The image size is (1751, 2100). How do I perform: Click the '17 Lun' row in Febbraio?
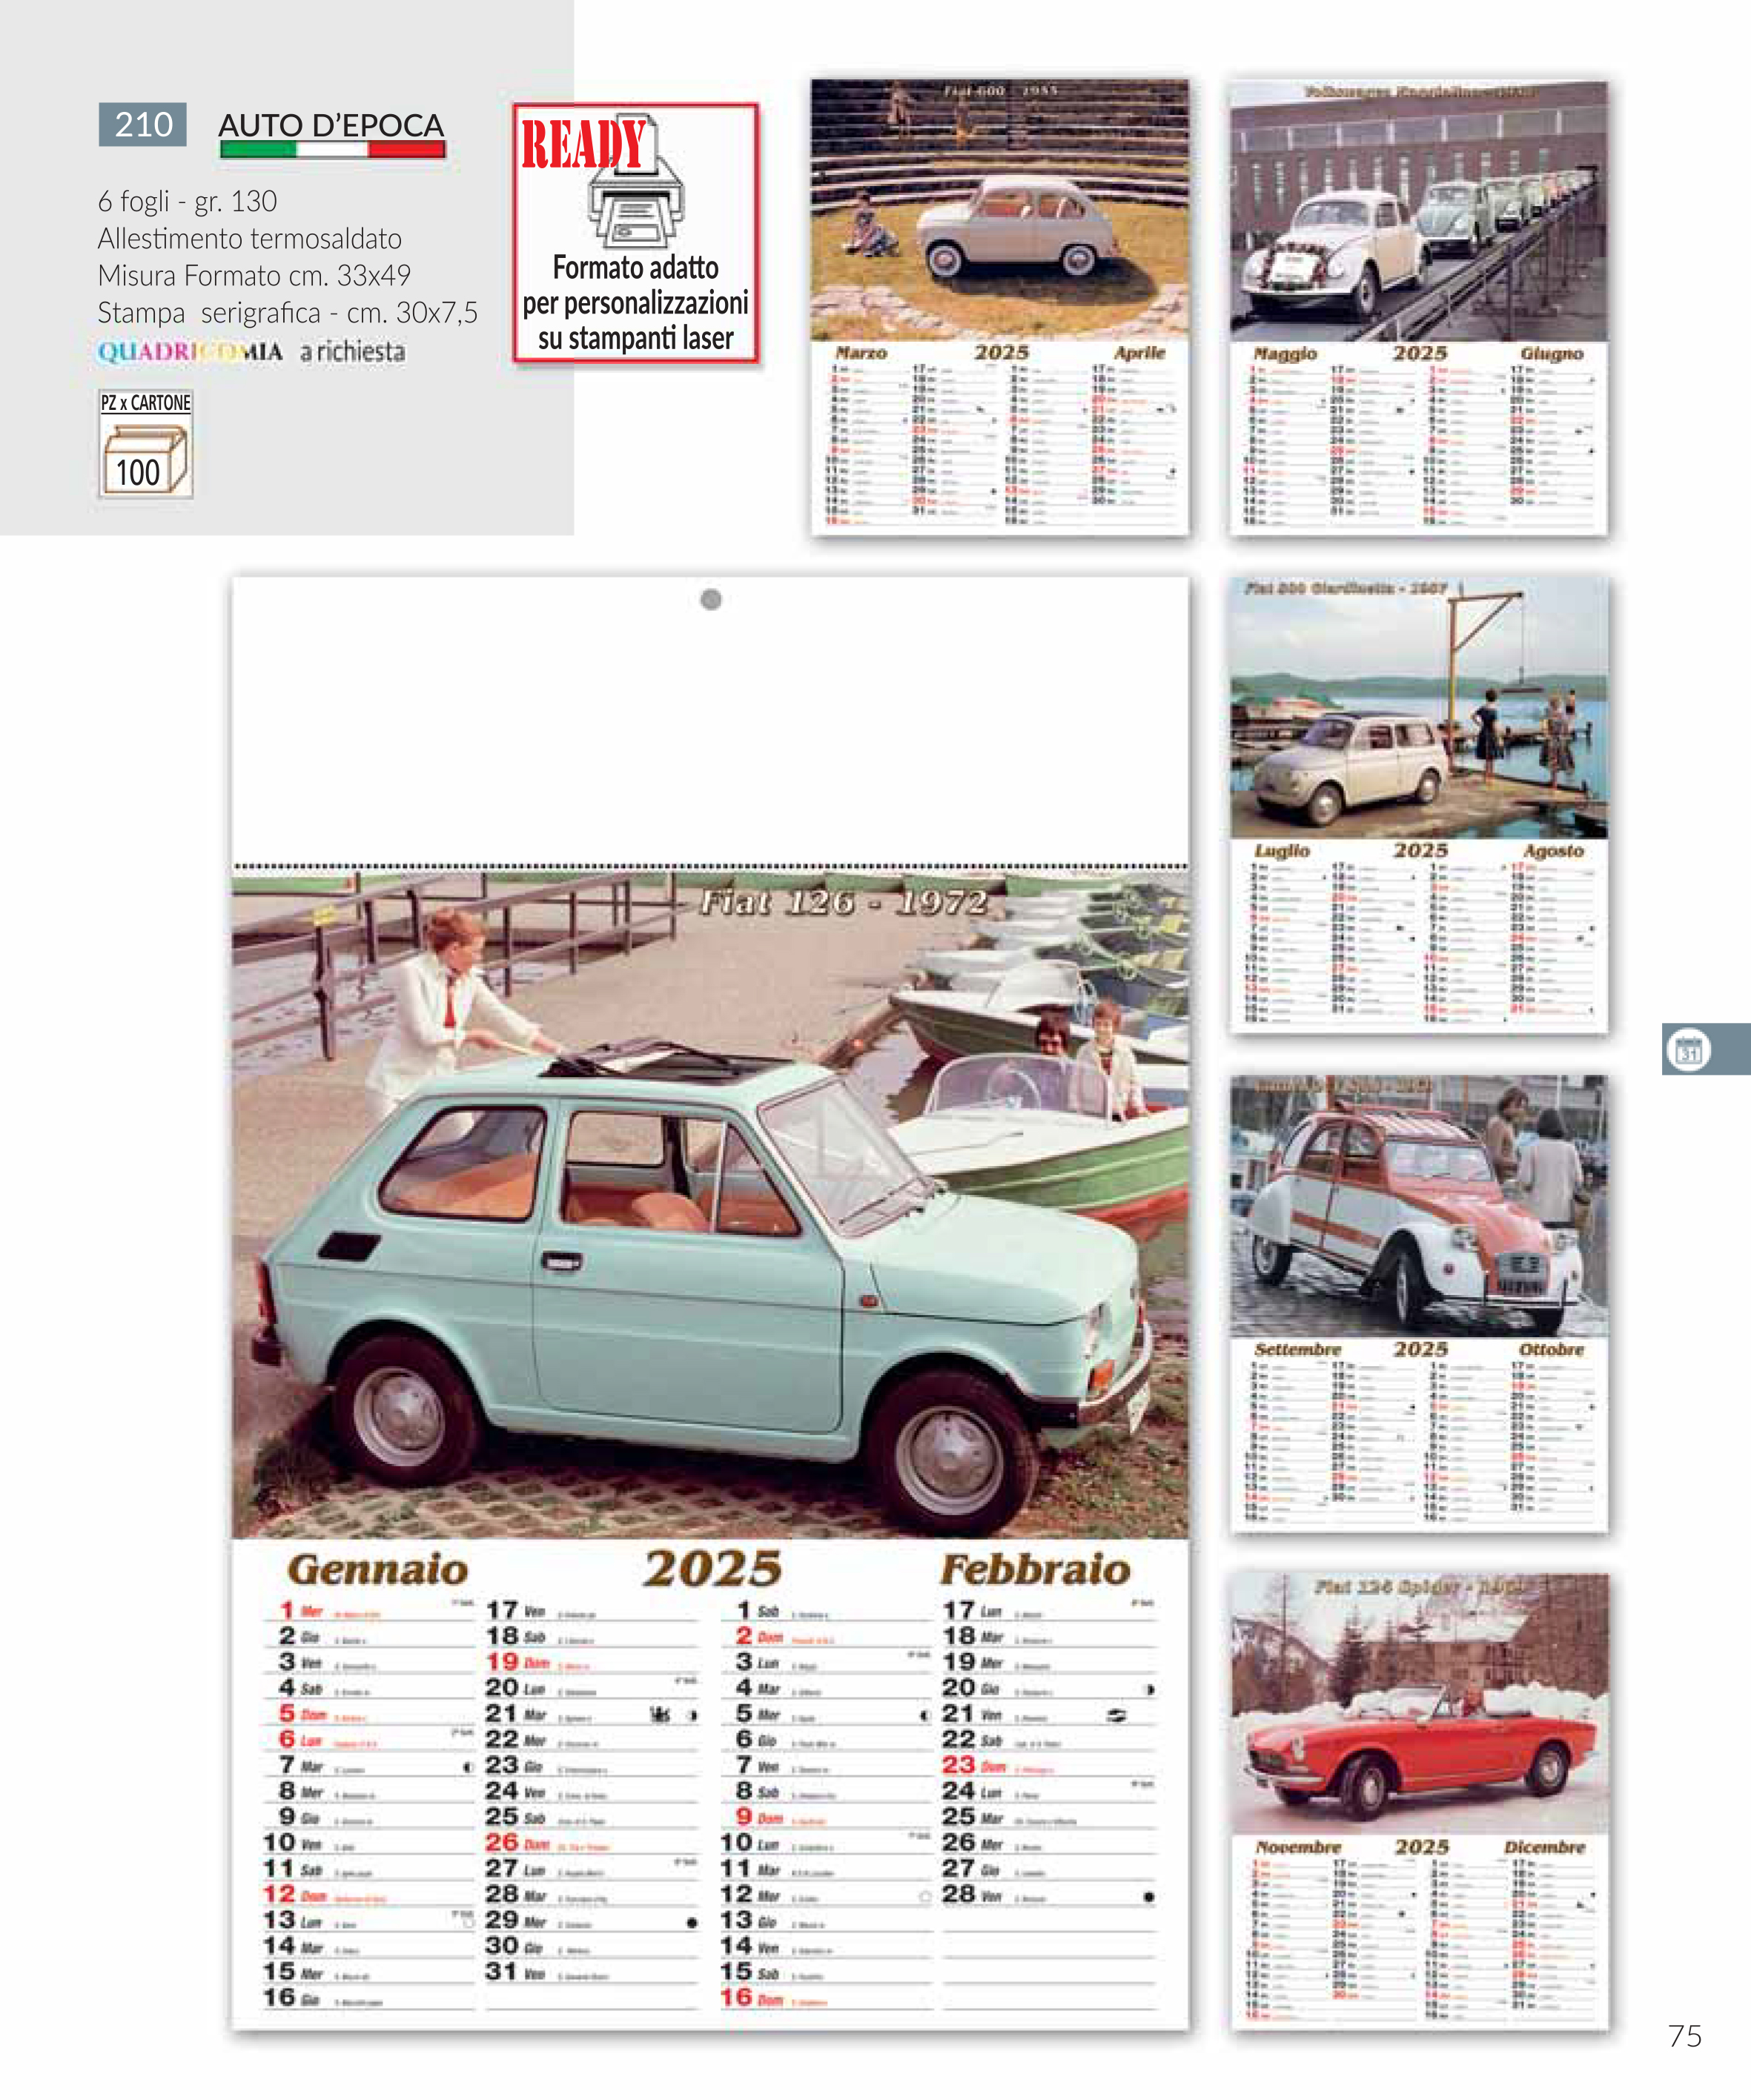pos(1049,1611)
